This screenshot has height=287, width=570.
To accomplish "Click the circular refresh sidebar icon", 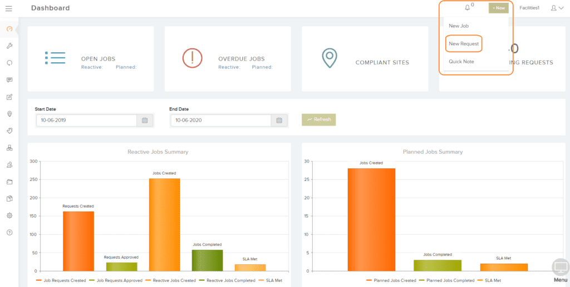I will (x=9, y=63).
